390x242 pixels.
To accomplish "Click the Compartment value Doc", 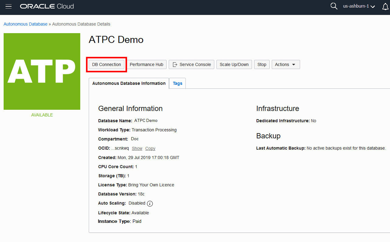I will click(x=135, y=139).
